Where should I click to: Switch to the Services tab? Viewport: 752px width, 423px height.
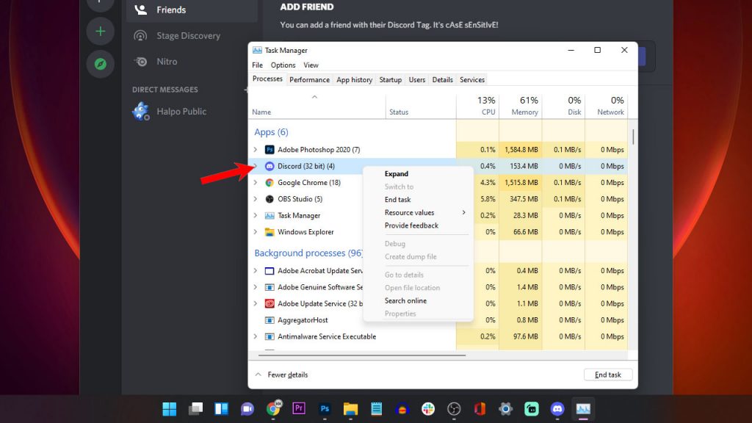pos(472,79)
